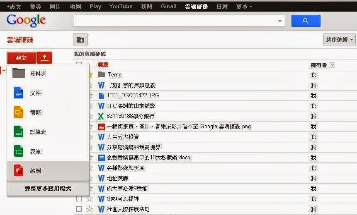Click the Word icon beside 咖啡可以提神
Screen dimensions: 357x215
coord(101,199)
